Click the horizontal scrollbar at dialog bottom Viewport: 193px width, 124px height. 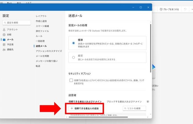98,117
